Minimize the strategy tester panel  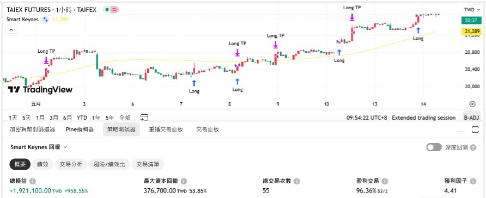[460, 129]
